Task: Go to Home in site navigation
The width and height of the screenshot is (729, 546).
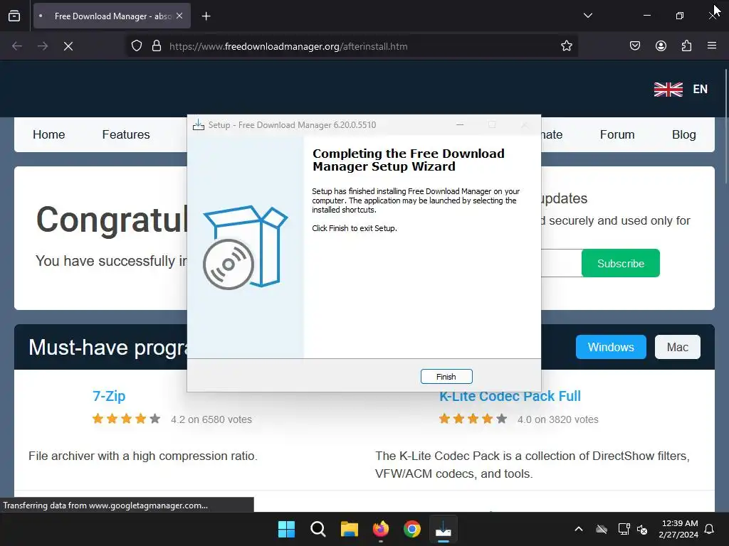Action: (x=49, y=134)
